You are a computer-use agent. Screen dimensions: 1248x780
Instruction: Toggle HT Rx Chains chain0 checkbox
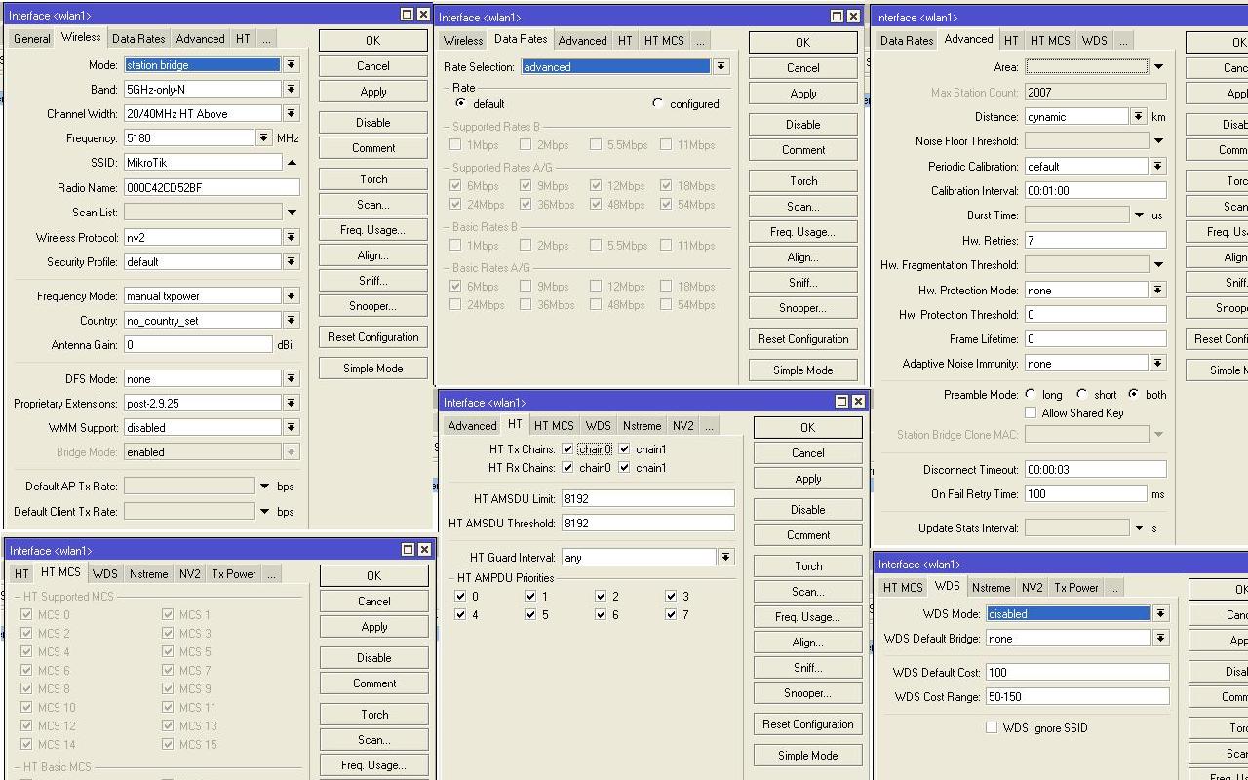567,468
